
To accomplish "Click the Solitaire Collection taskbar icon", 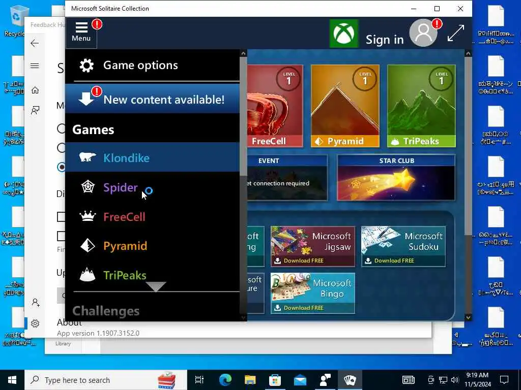I will (350, 380).
